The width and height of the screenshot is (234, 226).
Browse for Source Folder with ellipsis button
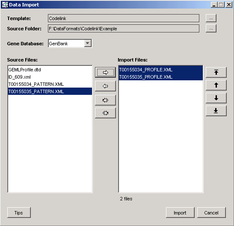coord(211,29)
